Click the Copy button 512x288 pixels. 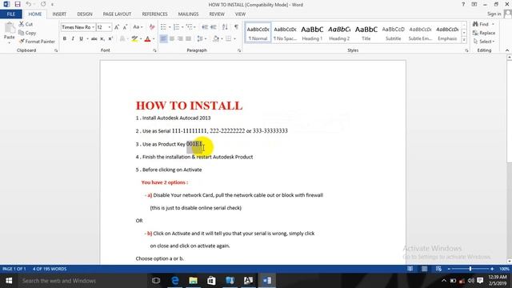[27, 33]
